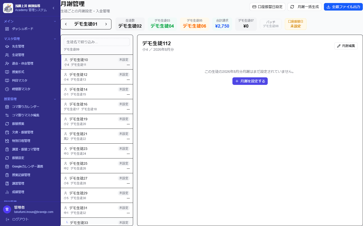Open 特別日程管理 menu item
Viewport: 363px width, 226px height.
(x=30, y=141)
